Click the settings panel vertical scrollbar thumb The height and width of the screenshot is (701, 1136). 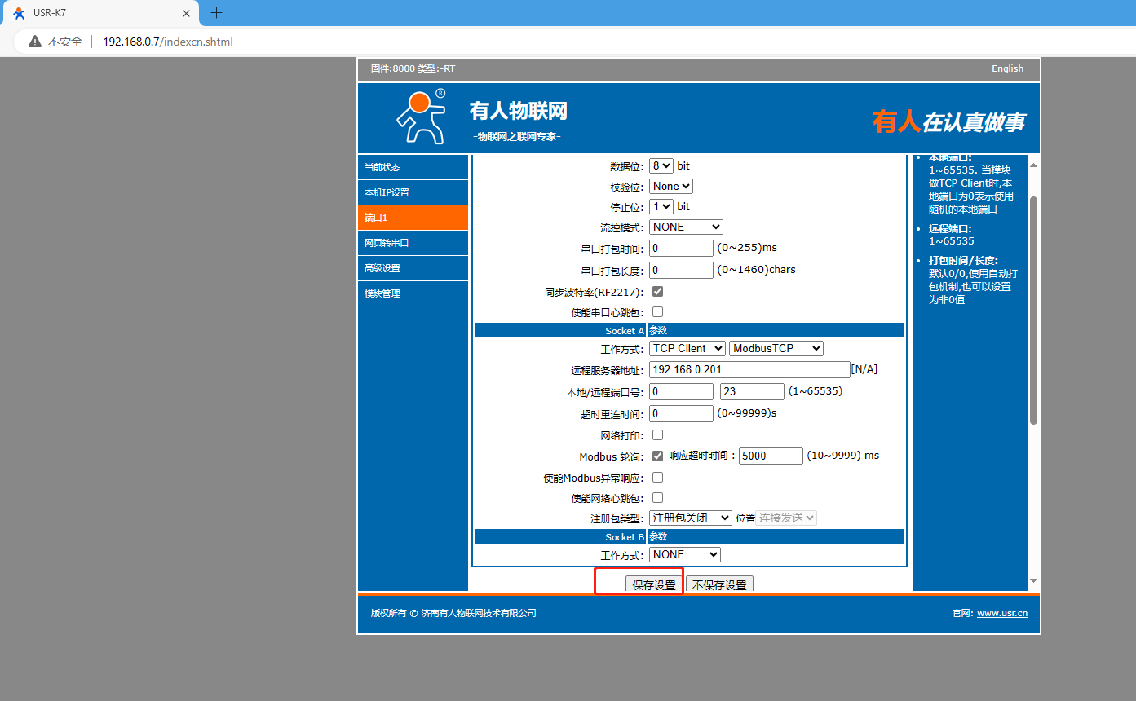[x=1033, y=310]
